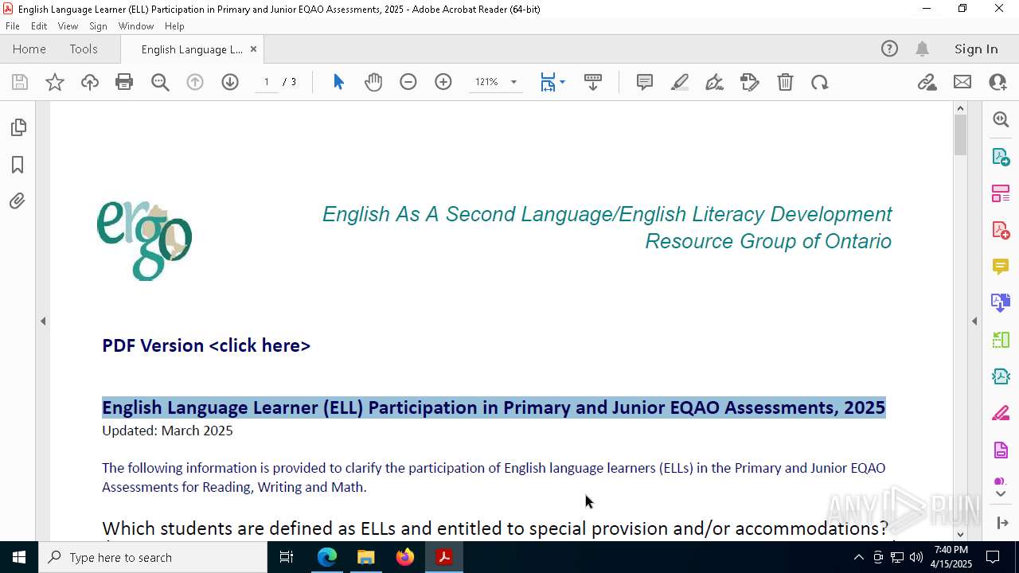
Task: Click the Edit text stamp icon
Action: [x=750, y=82]
